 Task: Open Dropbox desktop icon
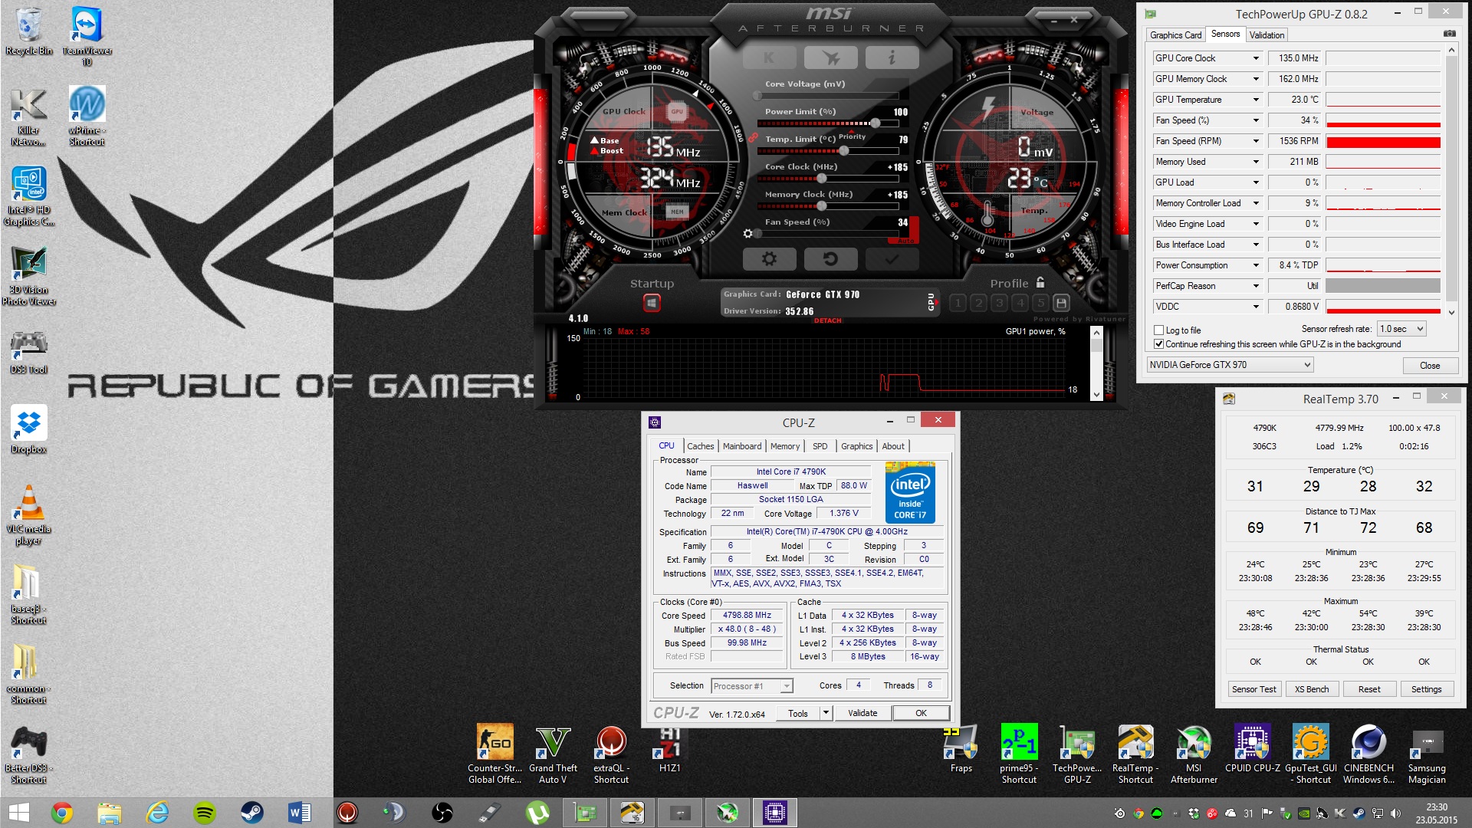(29, 429)
